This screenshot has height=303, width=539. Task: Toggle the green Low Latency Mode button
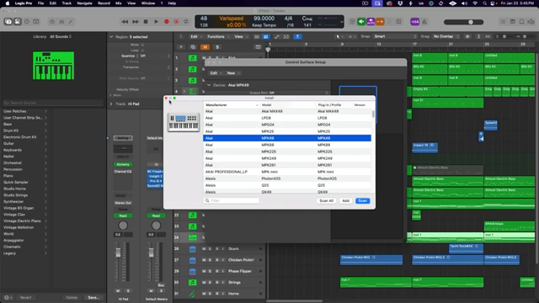tap(361, 22)
